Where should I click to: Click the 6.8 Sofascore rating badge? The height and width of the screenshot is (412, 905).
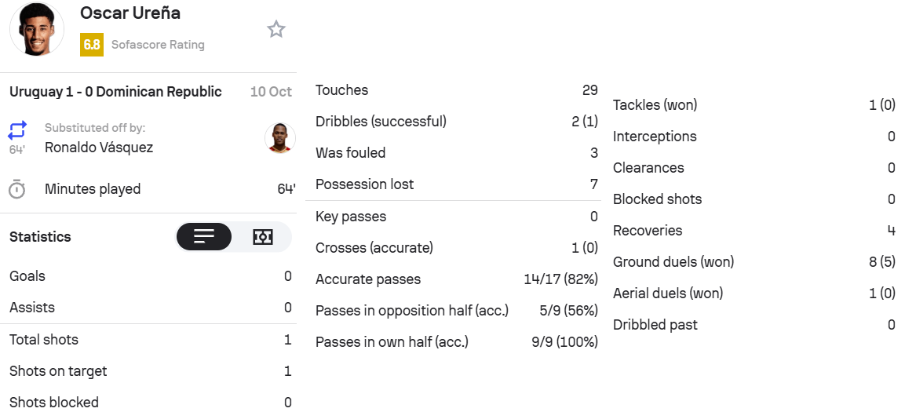point(92,45)
